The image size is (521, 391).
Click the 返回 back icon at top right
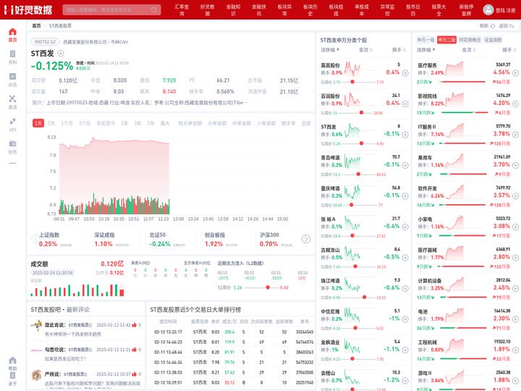512,25
